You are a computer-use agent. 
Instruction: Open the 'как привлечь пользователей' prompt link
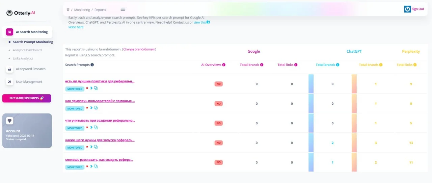tap(100, 101)
